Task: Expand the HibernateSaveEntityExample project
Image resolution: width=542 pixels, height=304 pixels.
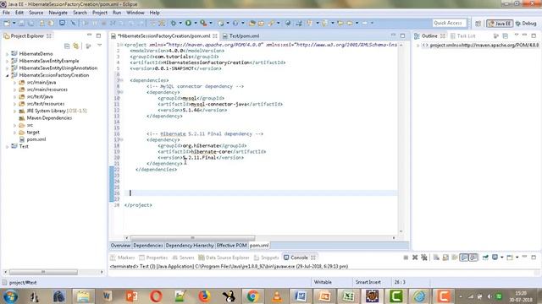Action: 7,61
